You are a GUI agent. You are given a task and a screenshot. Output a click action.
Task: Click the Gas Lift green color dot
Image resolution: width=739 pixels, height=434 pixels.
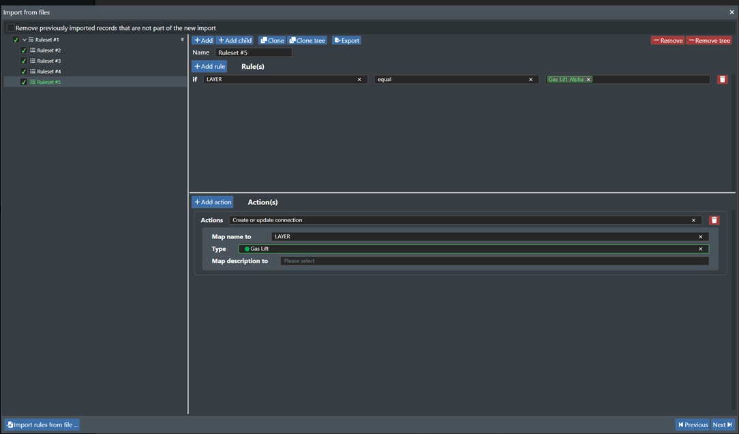(x=247, y=249)
